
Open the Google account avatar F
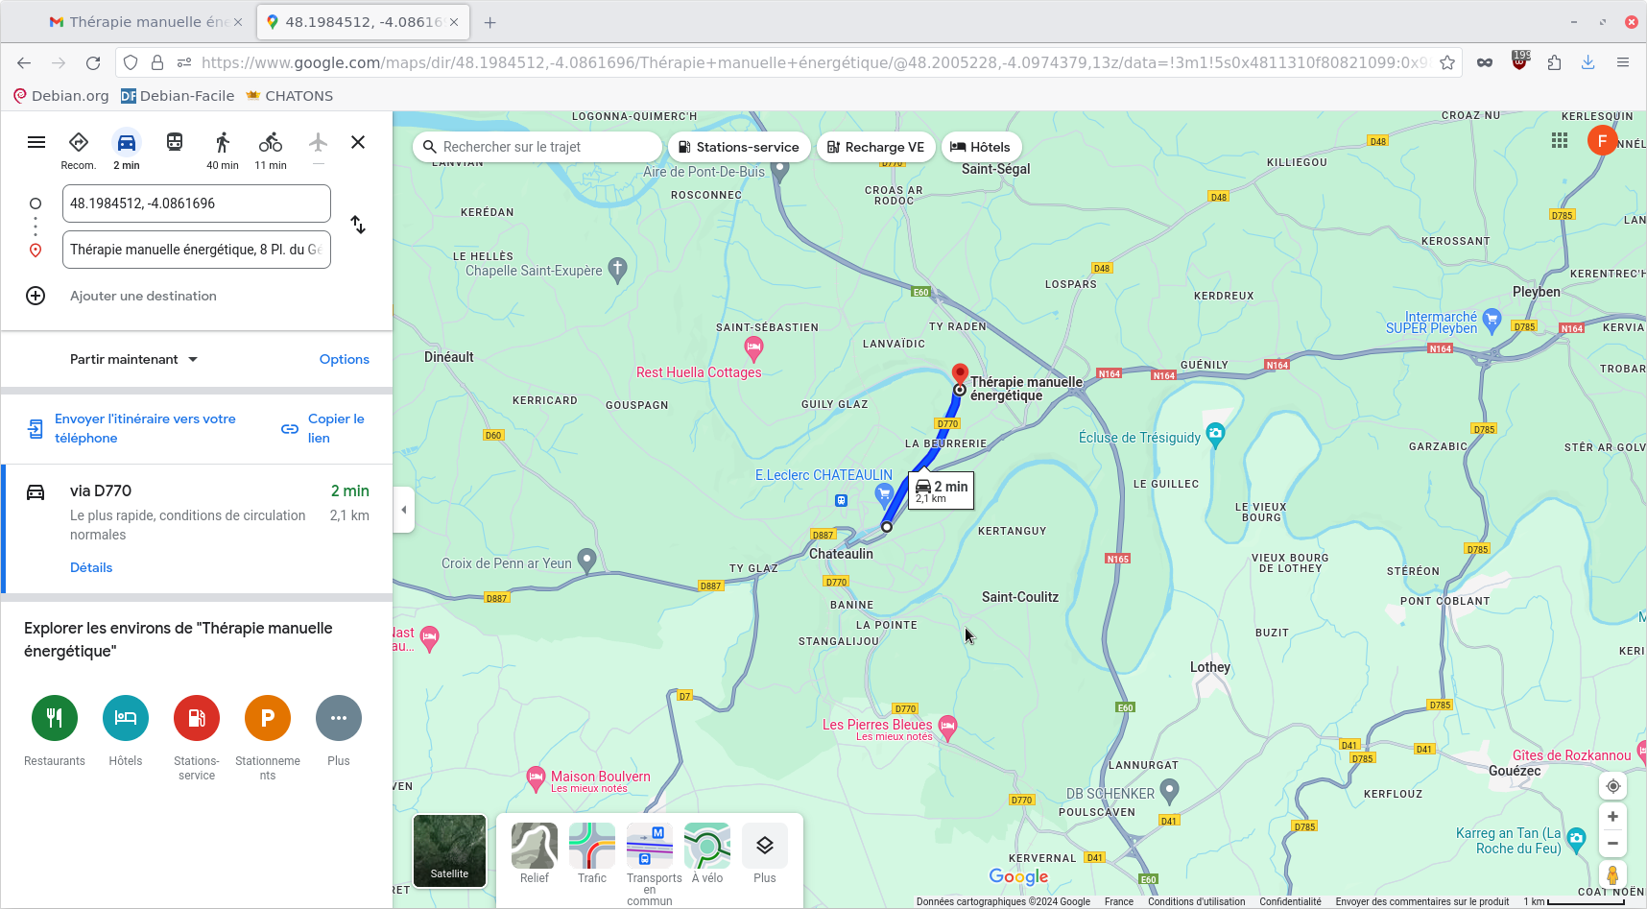point(1602,141)
